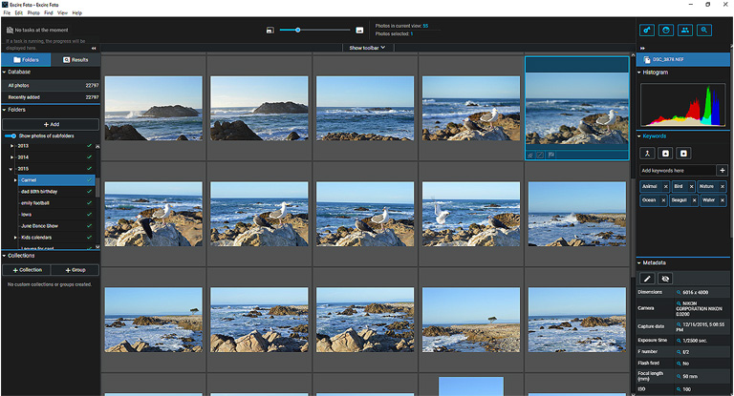Collapse the Database section
This screenshot has width=734, height=396.
[4, 72]
